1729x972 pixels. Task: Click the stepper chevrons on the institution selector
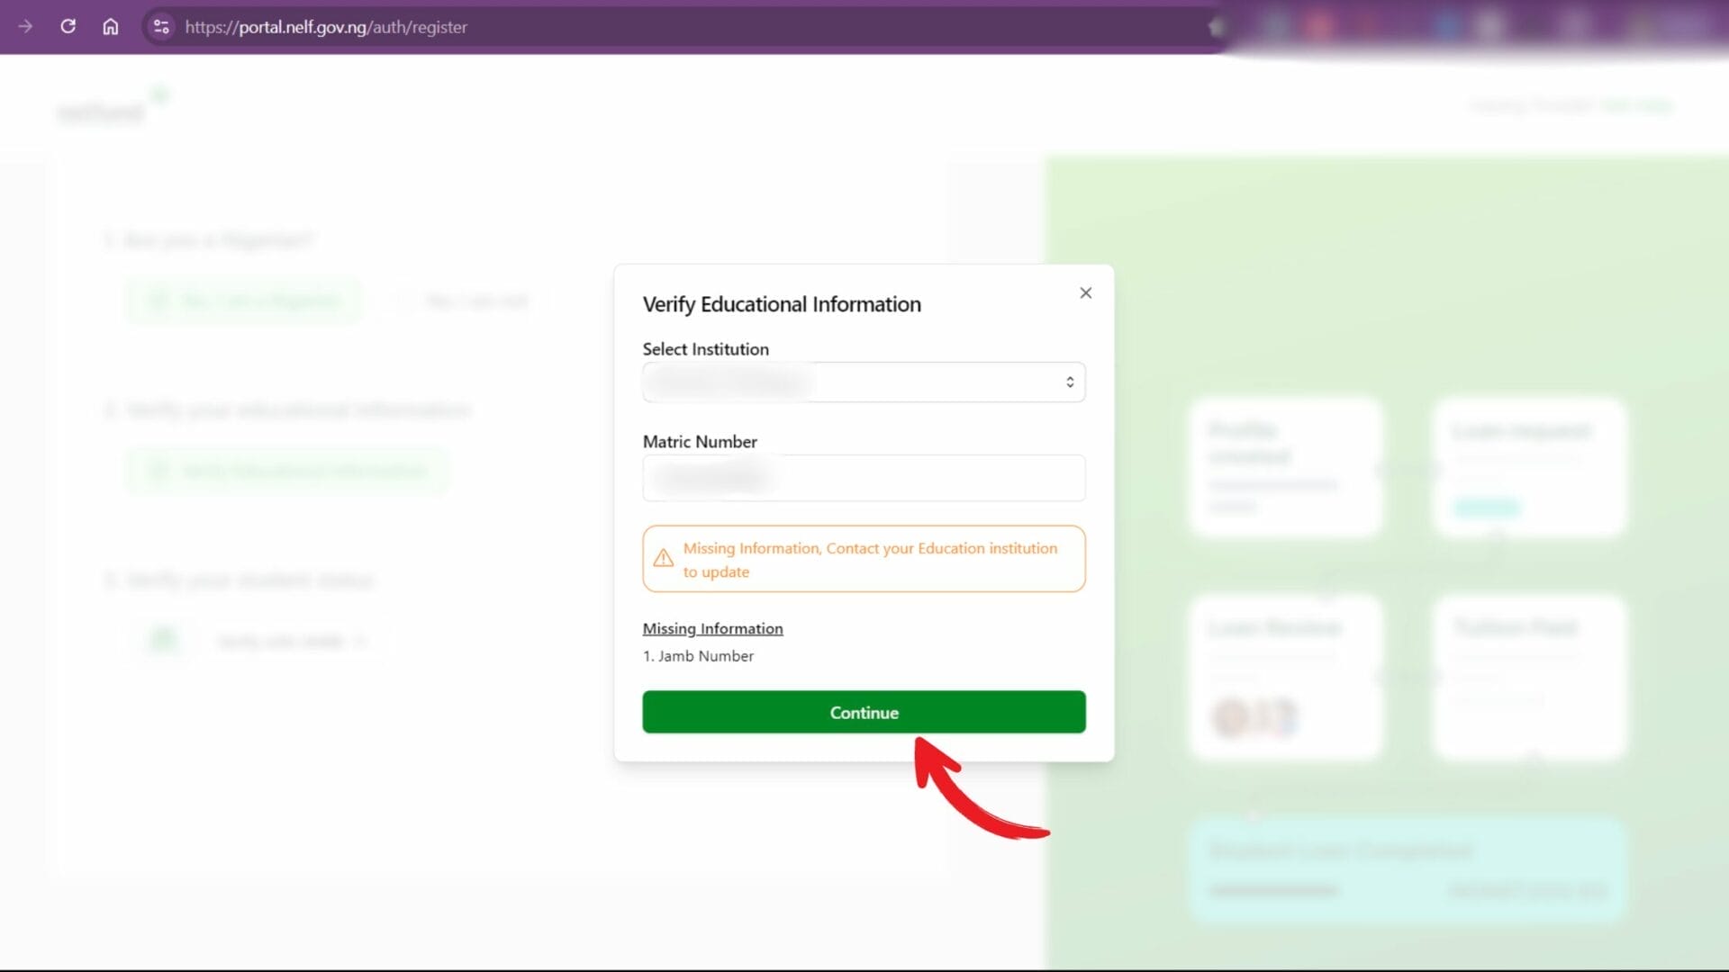point(1070,382)
